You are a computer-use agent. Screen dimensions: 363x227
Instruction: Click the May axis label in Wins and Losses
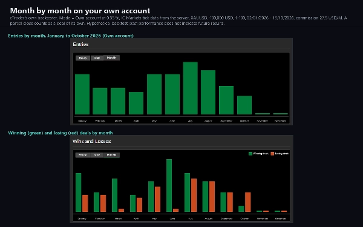[x=154, y=219]
